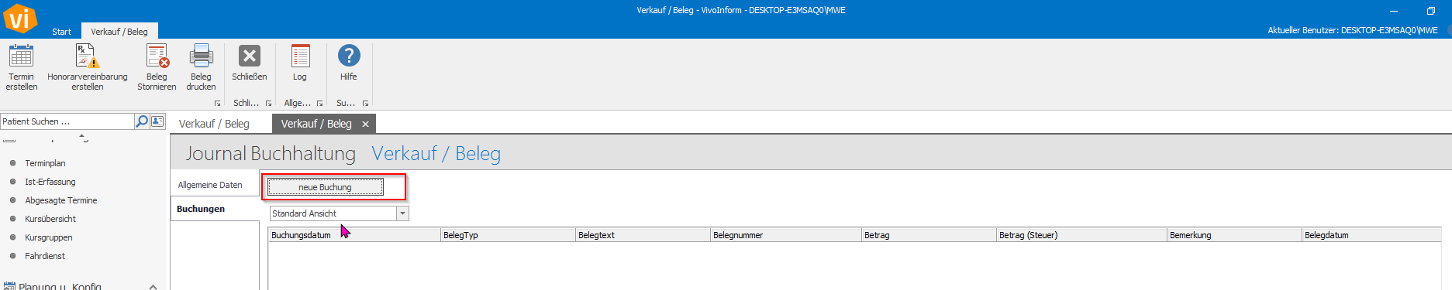Image resolution: width=1452 pixels, height=290 pixels.
Task: Select the Allgemeine Daten side tab
Action: click(x=210, y=185)
